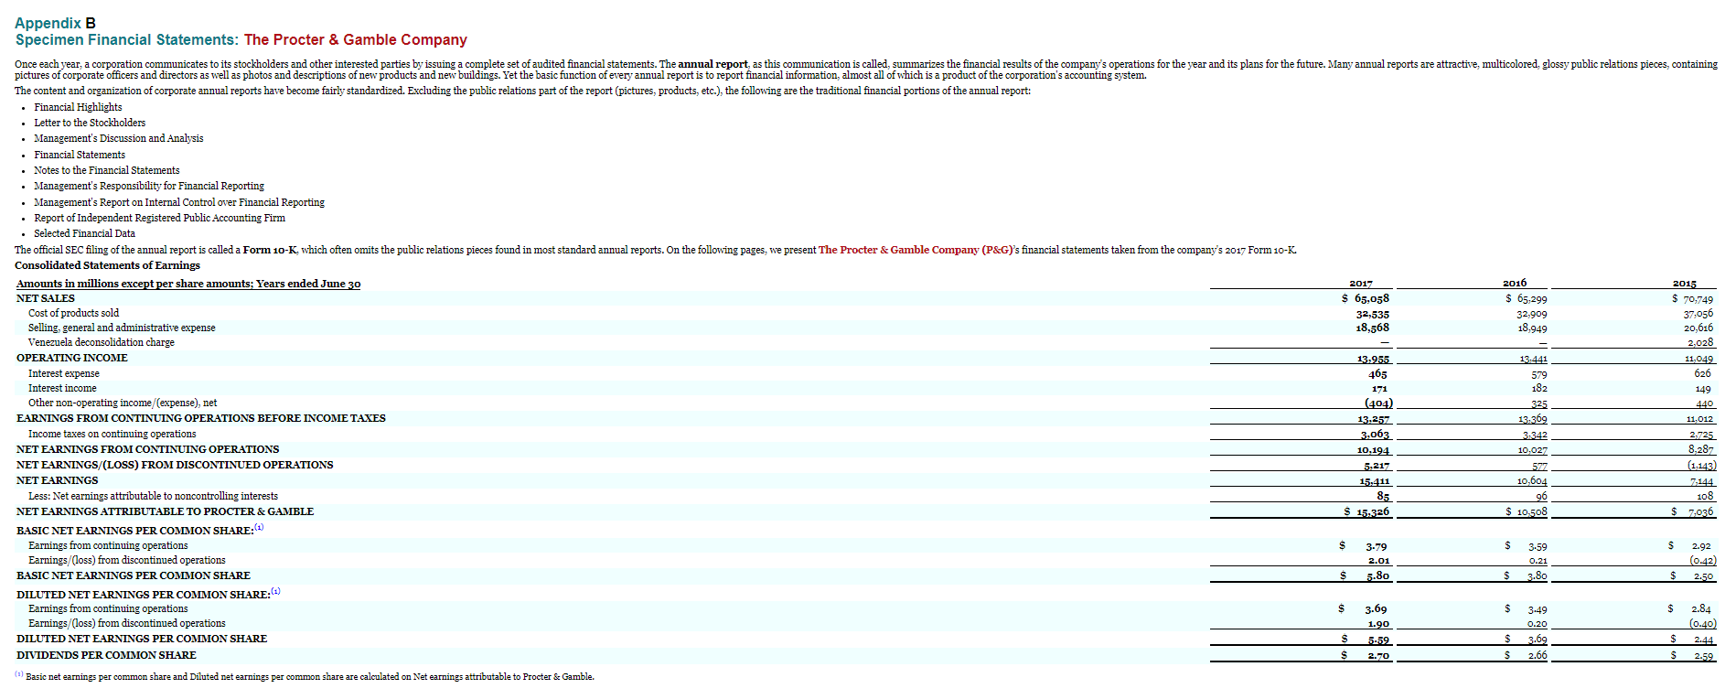Click the 2017 interest expense value 465
The image size is (1736, 699).
tap(1377, 373)
